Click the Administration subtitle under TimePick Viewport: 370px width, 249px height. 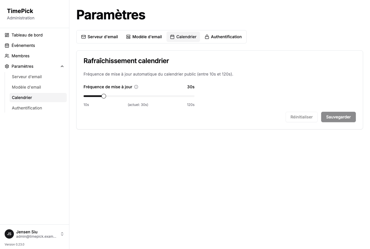pos(21,18)
